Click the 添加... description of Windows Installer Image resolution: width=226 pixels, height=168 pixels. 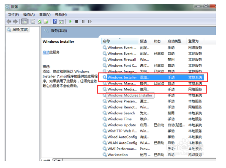tap(144, 77)
